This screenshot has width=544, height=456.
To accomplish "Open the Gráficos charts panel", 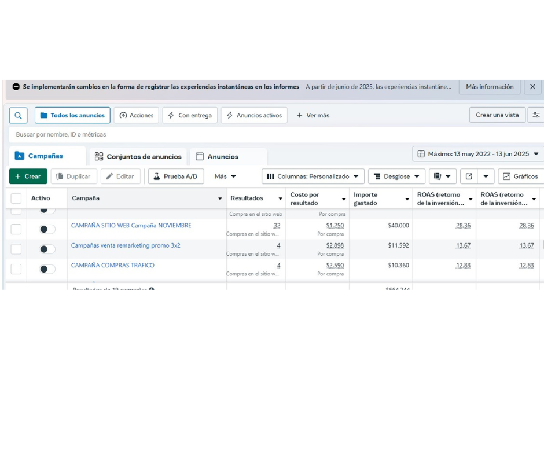I will coord(520,176).
